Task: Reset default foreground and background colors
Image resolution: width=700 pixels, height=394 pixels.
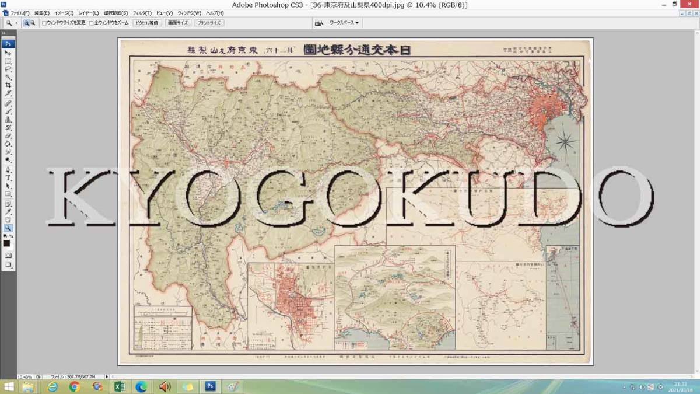Action: pos(5,236)
